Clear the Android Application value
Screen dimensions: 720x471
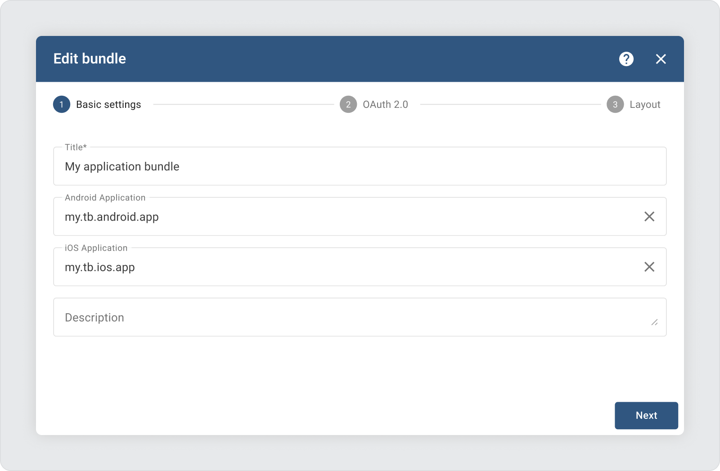click(649, 217)
